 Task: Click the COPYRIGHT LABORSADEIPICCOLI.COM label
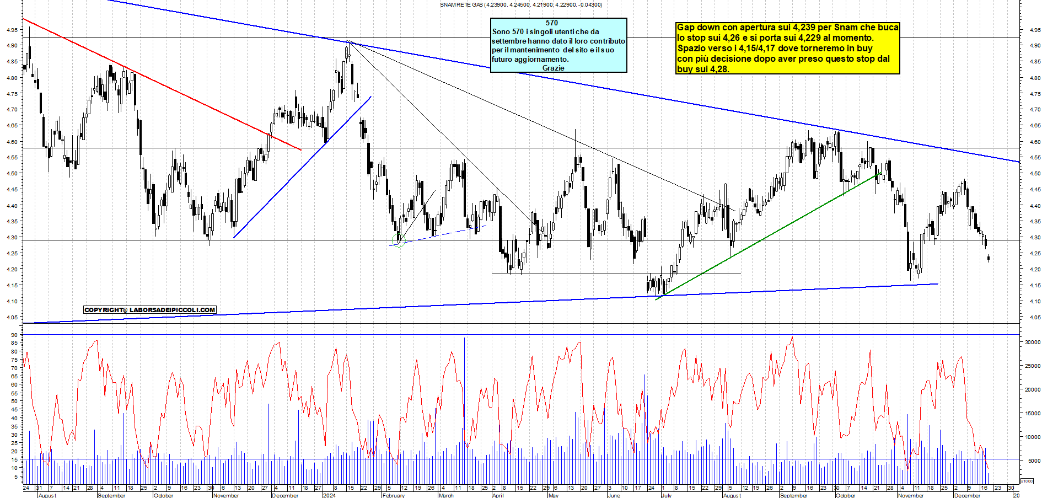coord(149,310)
